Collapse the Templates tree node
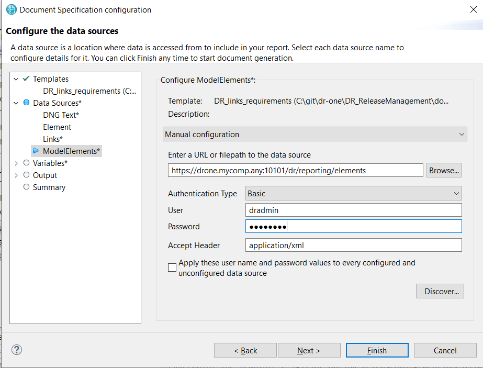 (16, 79)
